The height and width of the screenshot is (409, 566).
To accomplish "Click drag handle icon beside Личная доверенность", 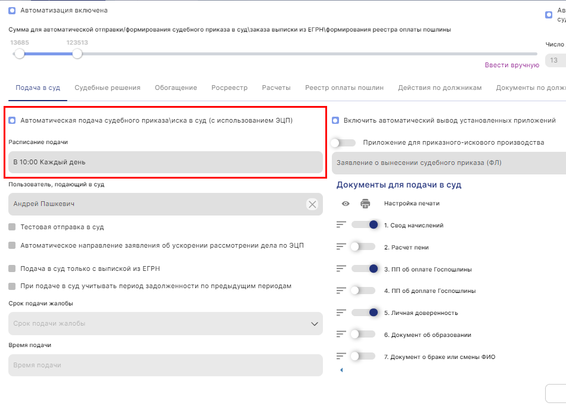I will pos(341,313).
